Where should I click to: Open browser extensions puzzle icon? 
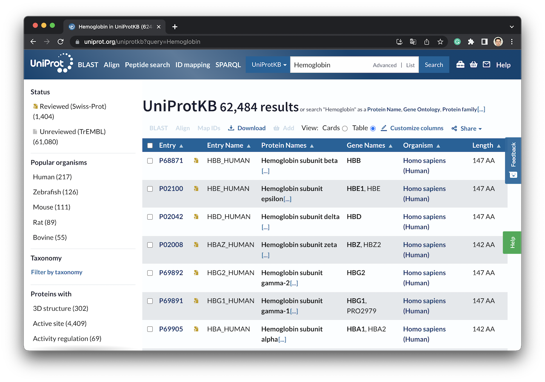pos(471,42)
